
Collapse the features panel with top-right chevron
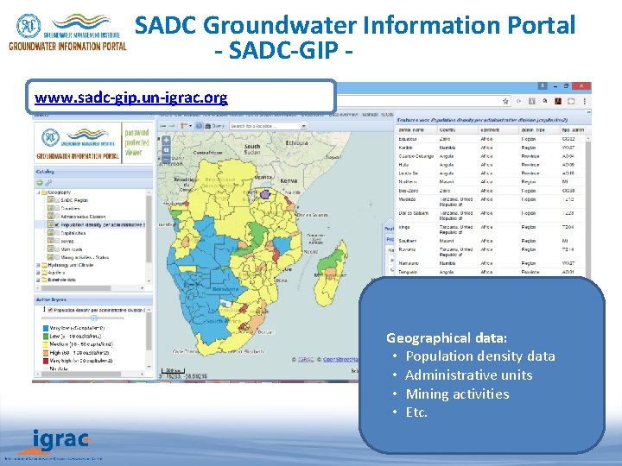click(588, 113)
